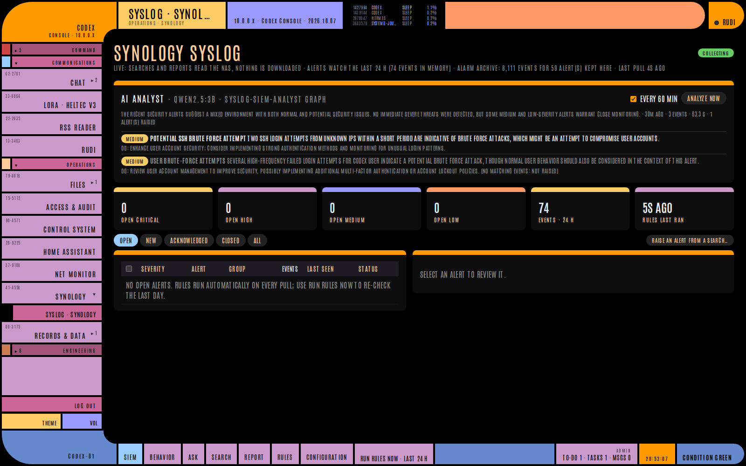The image size is (746, 466).
Task: Click the Open Critical count card
Action: point(163,209)
